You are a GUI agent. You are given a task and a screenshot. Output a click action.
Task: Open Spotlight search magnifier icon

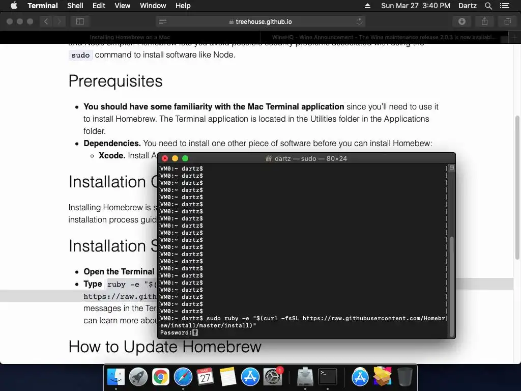(x=488, y=6)
